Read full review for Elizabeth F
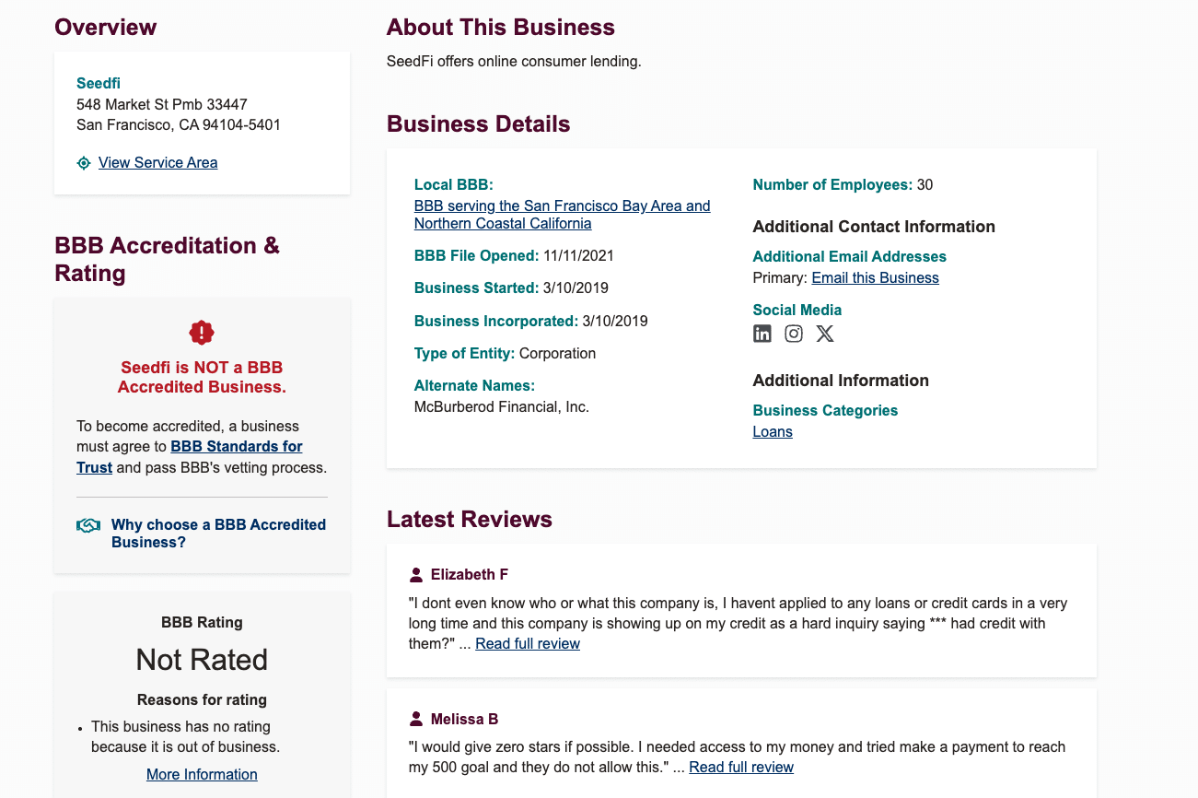The width and height of the screenshot is (1198, 798). point(527,643)
